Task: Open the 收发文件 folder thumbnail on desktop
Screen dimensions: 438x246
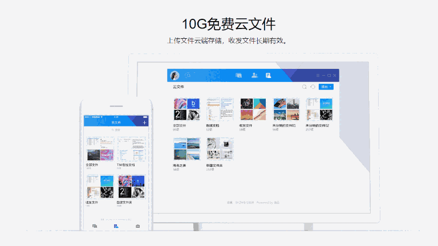Action: tap(253, 109)
